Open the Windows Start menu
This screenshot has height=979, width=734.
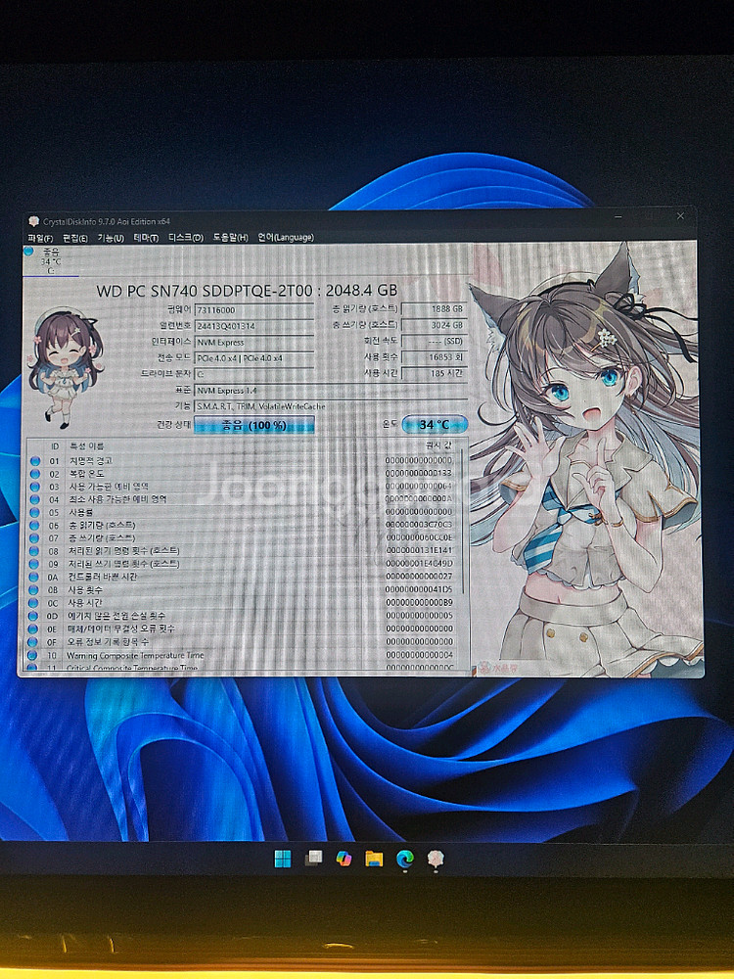point(283,860)
